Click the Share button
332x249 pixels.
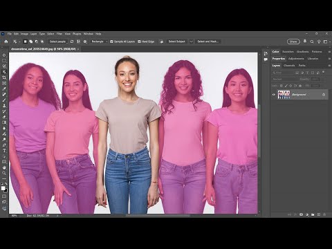tap(293, 41)
